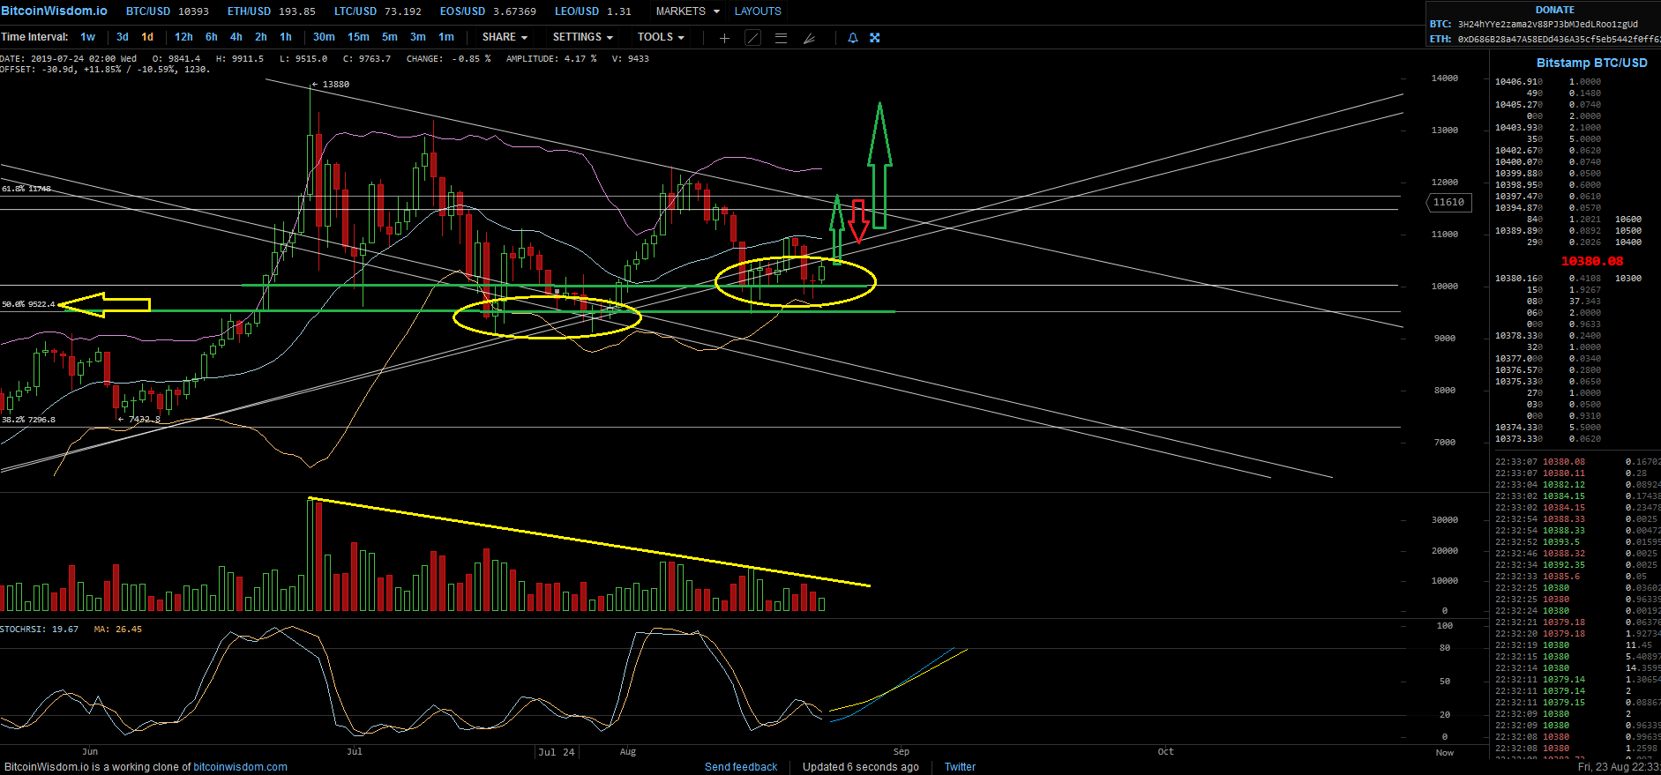Click the 11610 price marker on axis
Screen dimensions: 1661x775
tap(1448, 203)
